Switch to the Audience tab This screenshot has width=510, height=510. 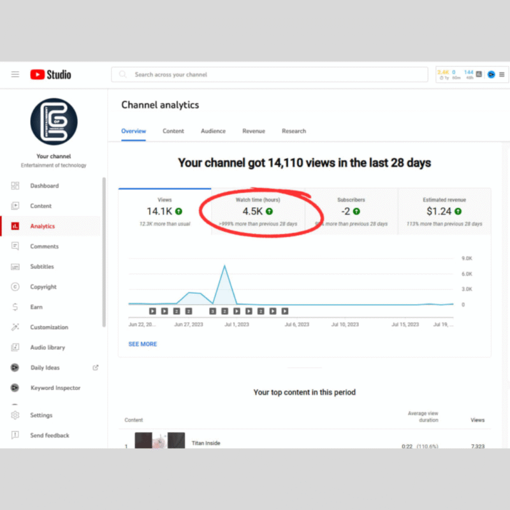coord(213,131)
